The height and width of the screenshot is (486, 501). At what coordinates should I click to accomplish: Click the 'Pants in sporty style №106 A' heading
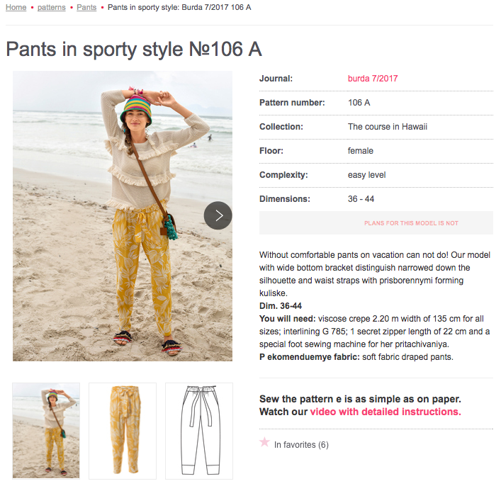pos(134,49)
